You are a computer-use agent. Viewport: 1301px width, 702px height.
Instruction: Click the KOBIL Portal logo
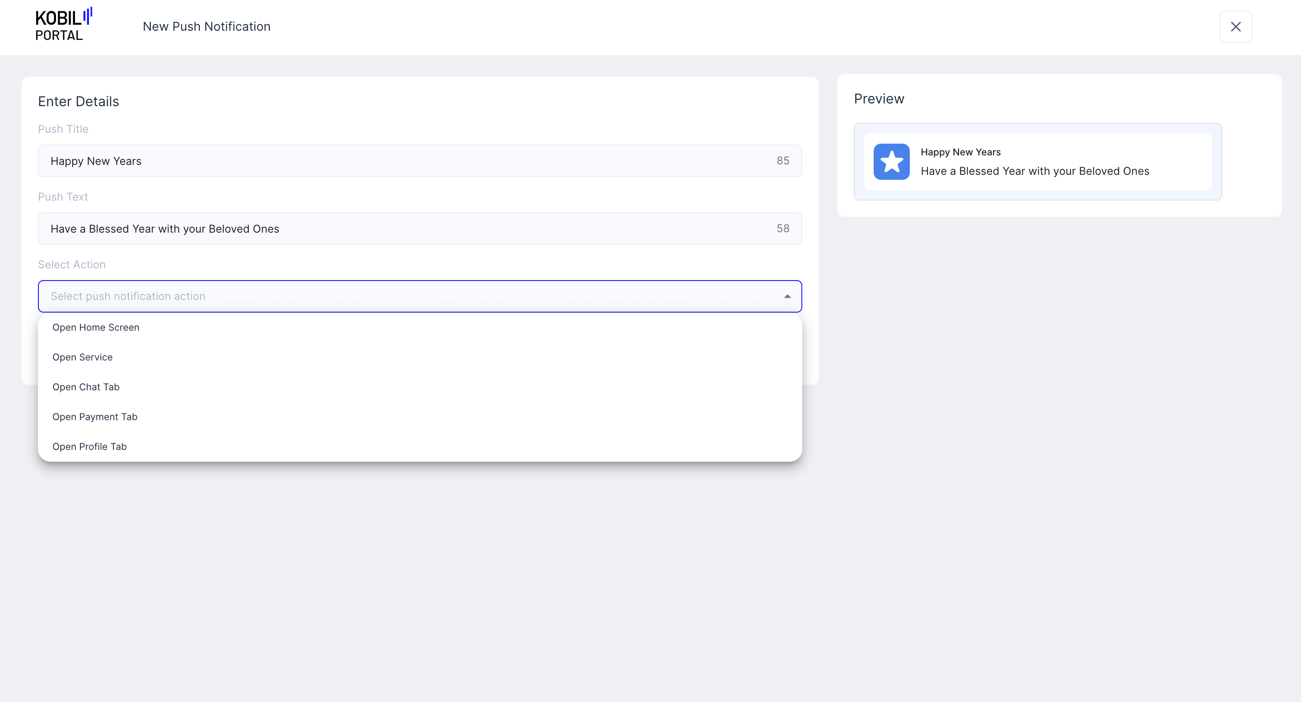[63, 25]
